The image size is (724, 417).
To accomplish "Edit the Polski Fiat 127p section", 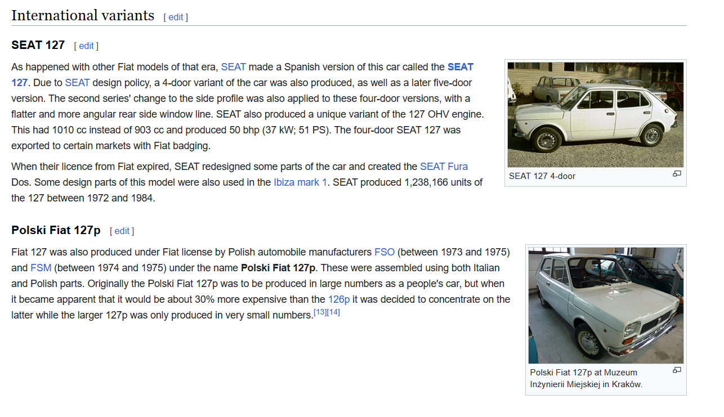I will [122, 231].
